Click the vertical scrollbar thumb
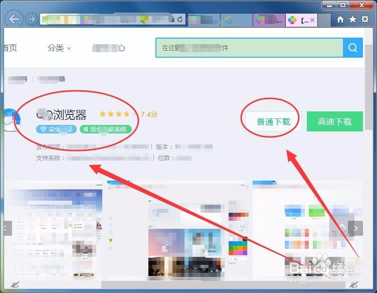377x293 pixels. [x=368, y=87]
